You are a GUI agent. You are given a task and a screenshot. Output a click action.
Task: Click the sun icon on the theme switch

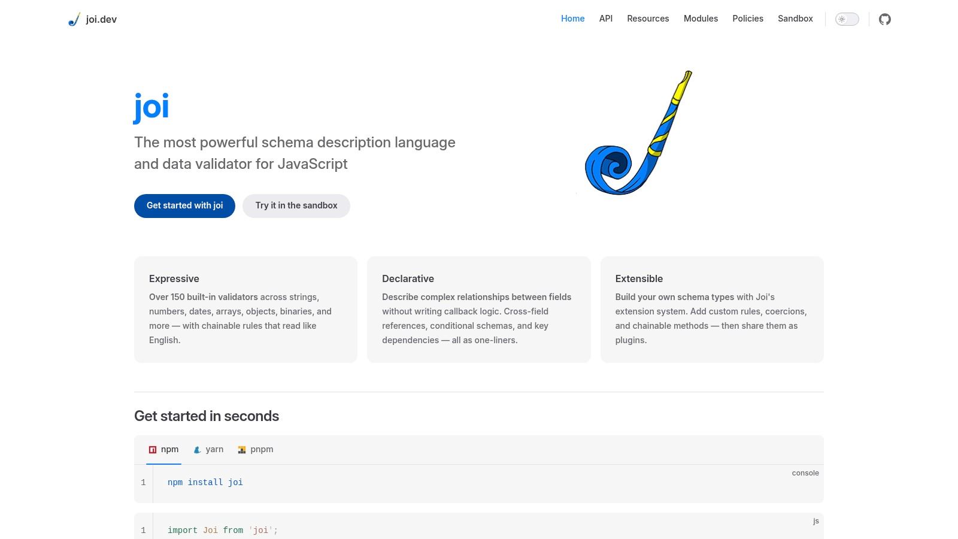pyautogui.click(x=842, y=19)
